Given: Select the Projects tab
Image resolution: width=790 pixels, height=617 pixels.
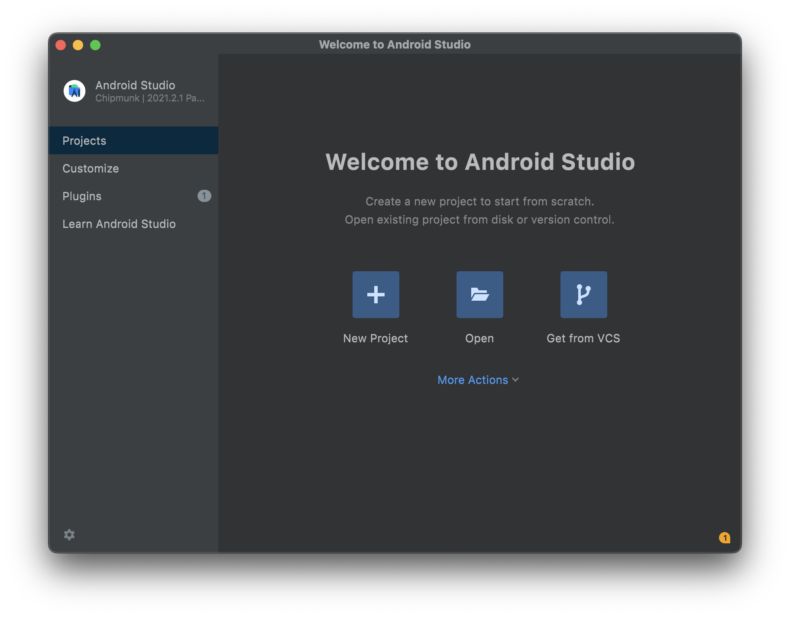Looking at the screenshot, I should tap(133, 140).
